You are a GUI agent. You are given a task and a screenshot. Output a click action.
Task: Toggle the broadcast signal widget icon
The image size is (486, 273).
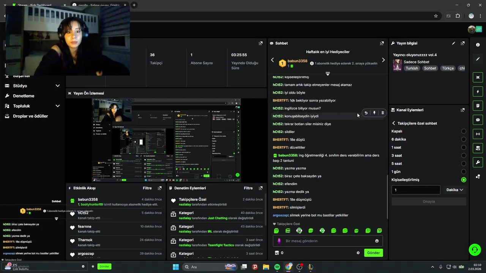[x=478, y=134]
